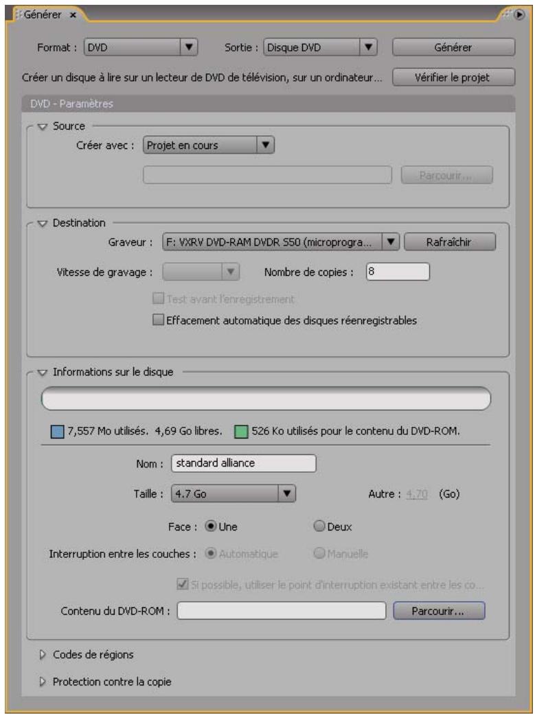
Task: Click the panel grip handle beside Générer tab
Action: tap(19, 15)
